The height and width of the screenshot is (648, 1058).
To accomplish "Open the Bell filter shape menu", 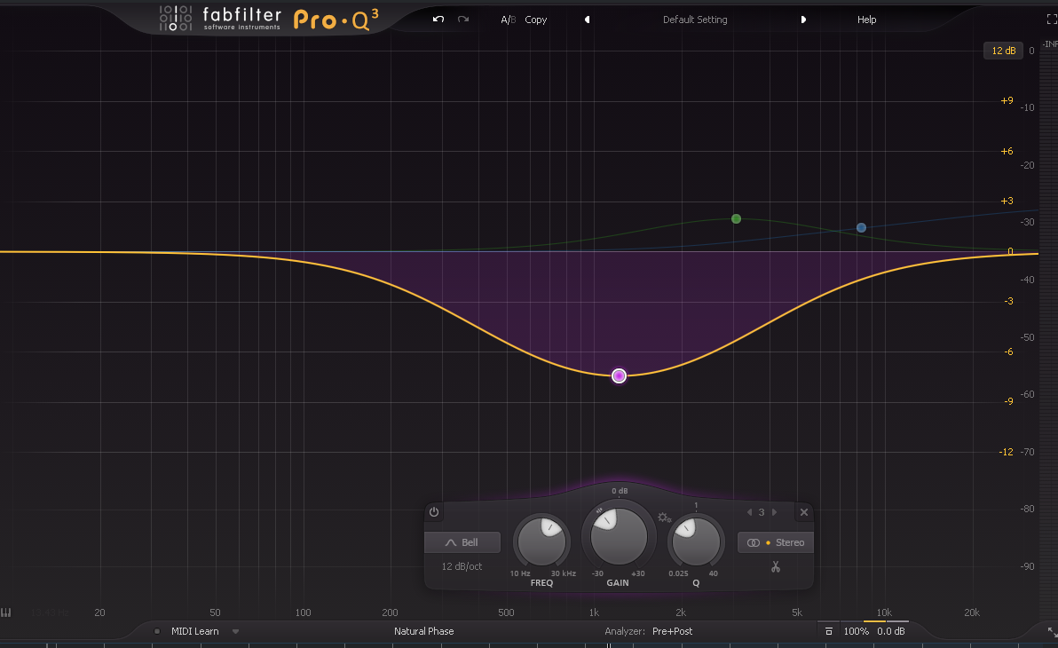I will pyautogui.click(x=462, y=542).
